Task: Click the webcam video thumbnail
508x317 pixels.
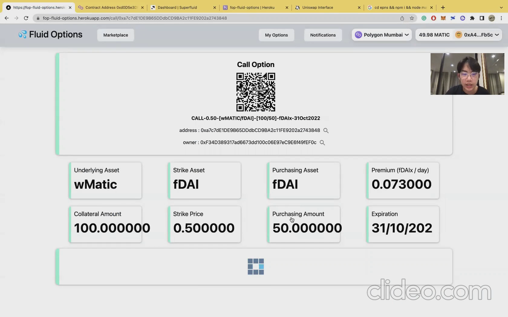Action: (467, 74)
